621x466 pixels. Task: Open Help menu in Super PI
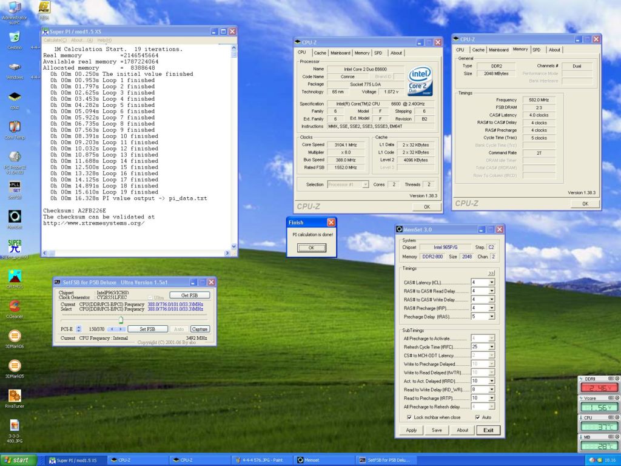(104, 40)
